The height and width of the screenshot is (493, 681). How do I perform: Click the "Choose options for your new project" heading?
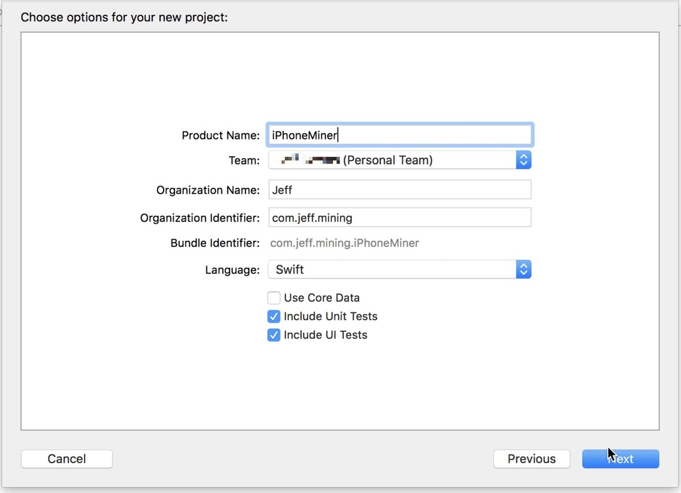click(x=124, y=17)
